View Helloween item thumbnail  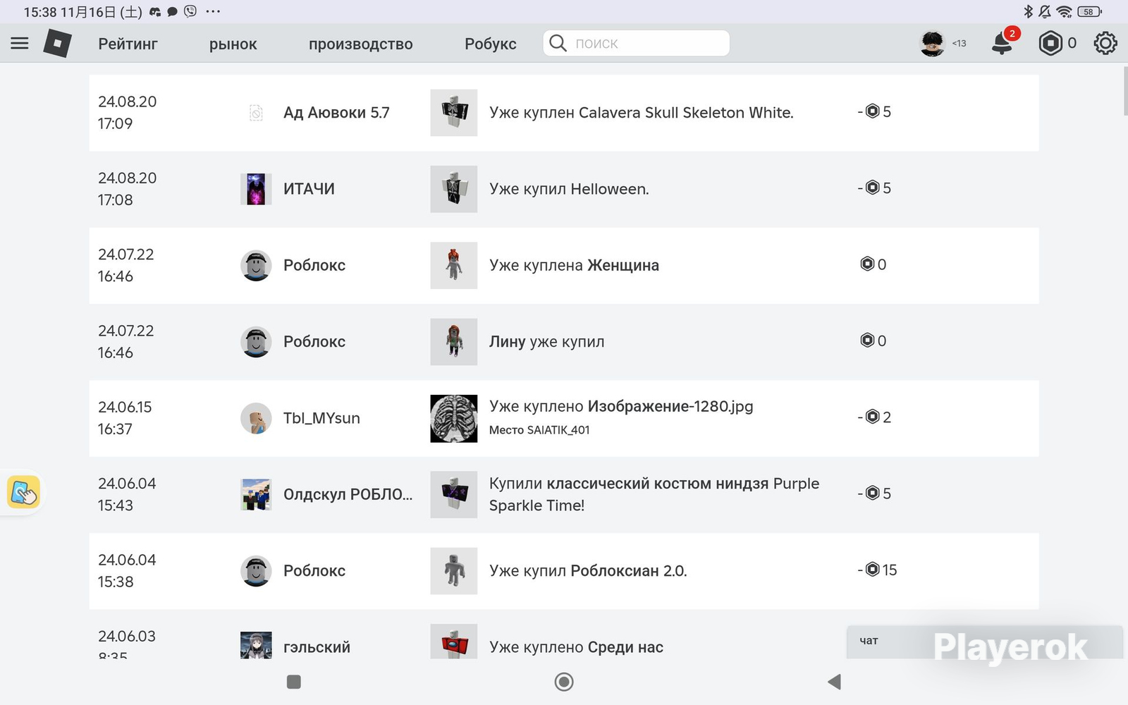click(453, 189)
